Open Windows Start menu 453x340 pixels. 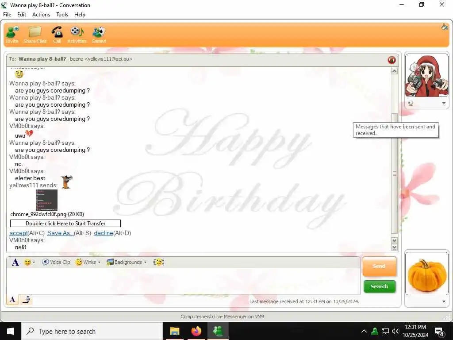click(11, 331)
